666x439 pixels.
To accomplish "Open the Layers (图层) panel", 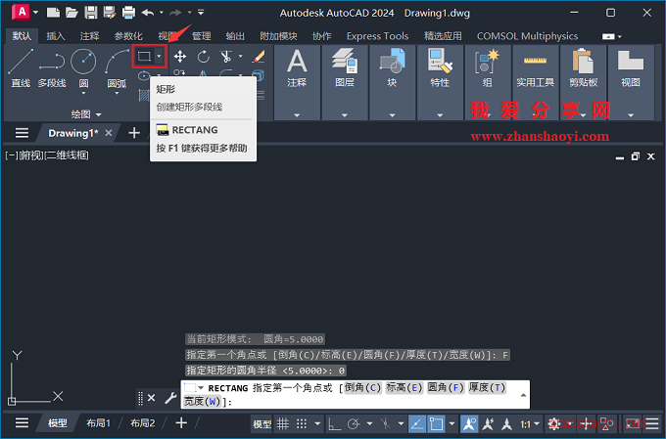I will (345, 83).
